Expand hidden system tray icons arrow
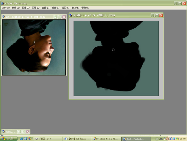The image size is (187, 141). tap(167, 139)
